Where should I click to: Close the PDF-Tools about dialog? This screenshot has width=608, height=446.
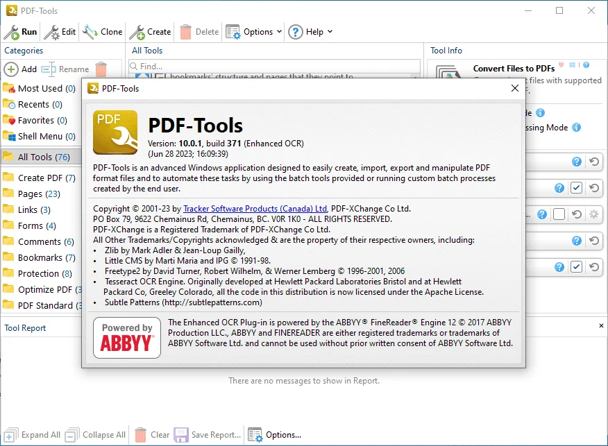515,88
